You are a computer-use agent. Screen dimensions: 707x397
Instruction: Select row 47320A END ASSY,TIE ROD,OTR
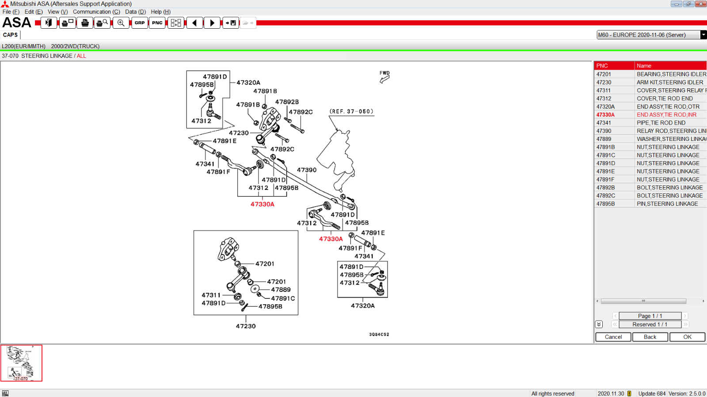[650, 106]
